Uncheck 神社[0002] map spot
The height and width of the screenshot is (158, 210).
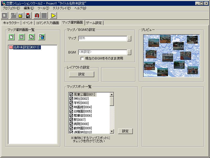pos(71,99)
